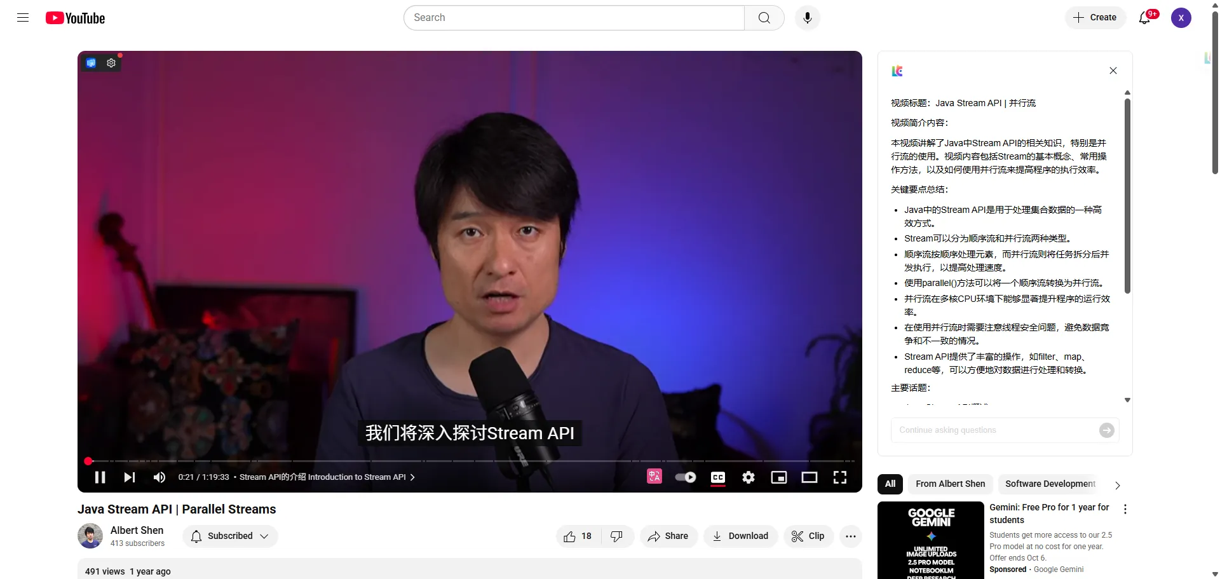The image size is (1220, 579).
Task: Open extension settings gear on video overlay
Action: (x=111, y=63)
